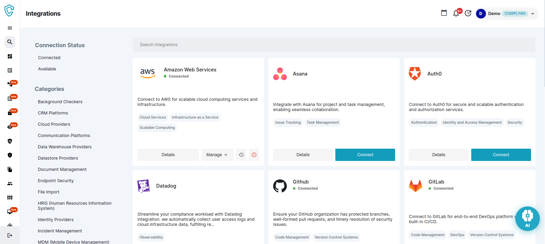545x244 pixels.
Task: Connect the Auth0 integration
Action: click(x=501, y=155)
